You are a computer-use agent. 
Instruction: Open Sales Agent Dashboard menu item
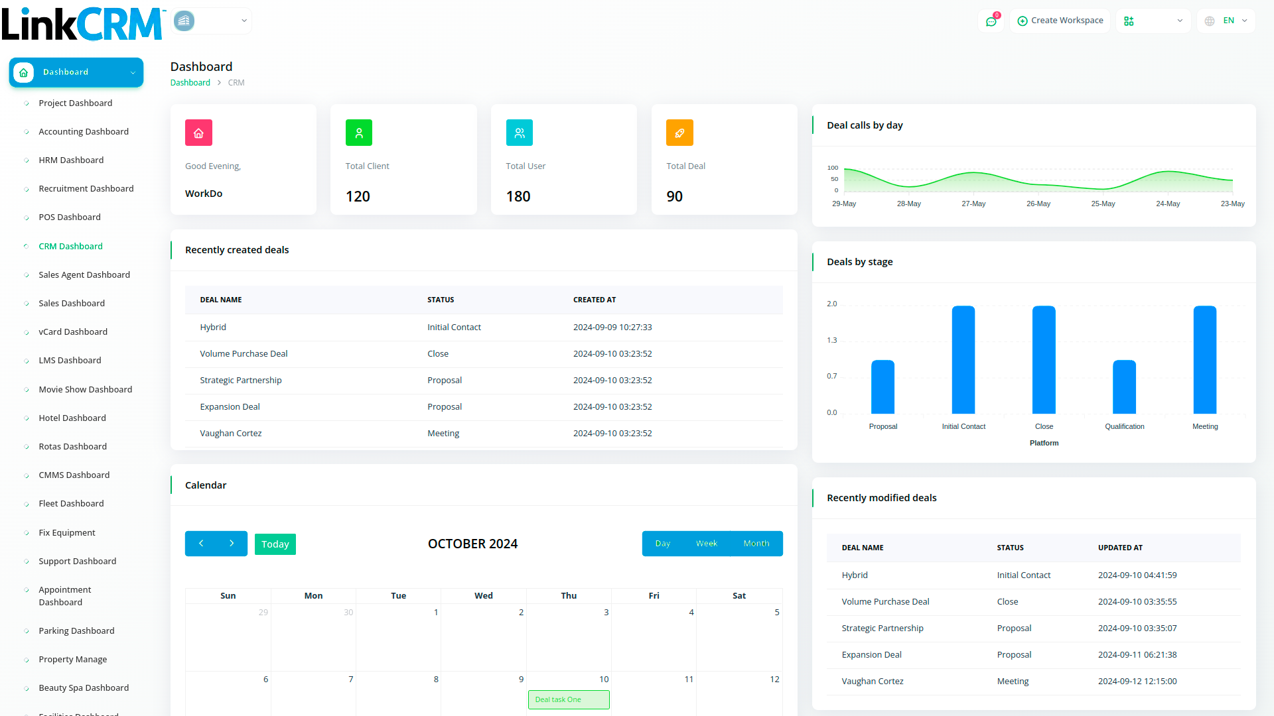84,274
